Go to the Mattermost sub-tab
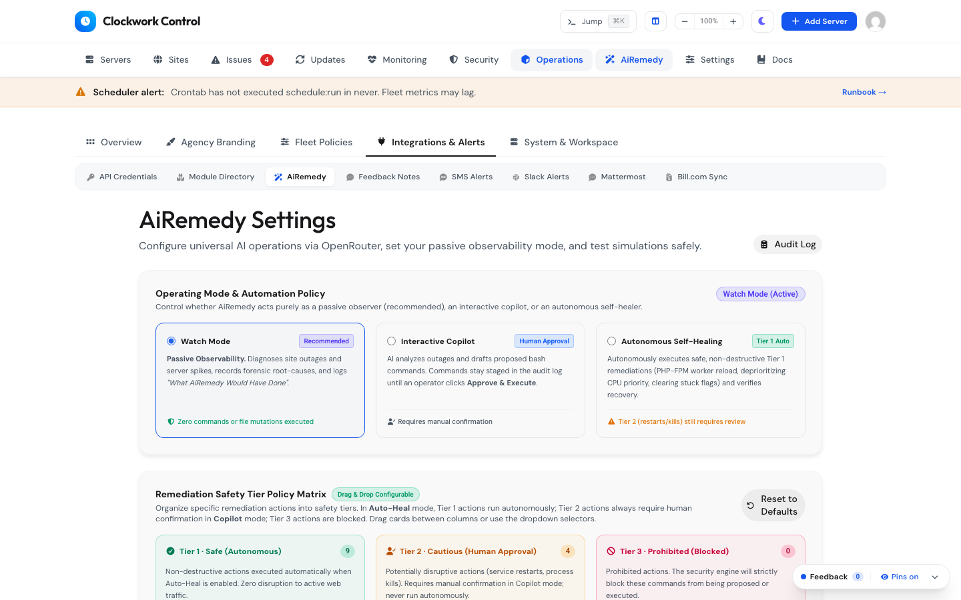This screenshot has height=600, width=961. coord(617,177)
